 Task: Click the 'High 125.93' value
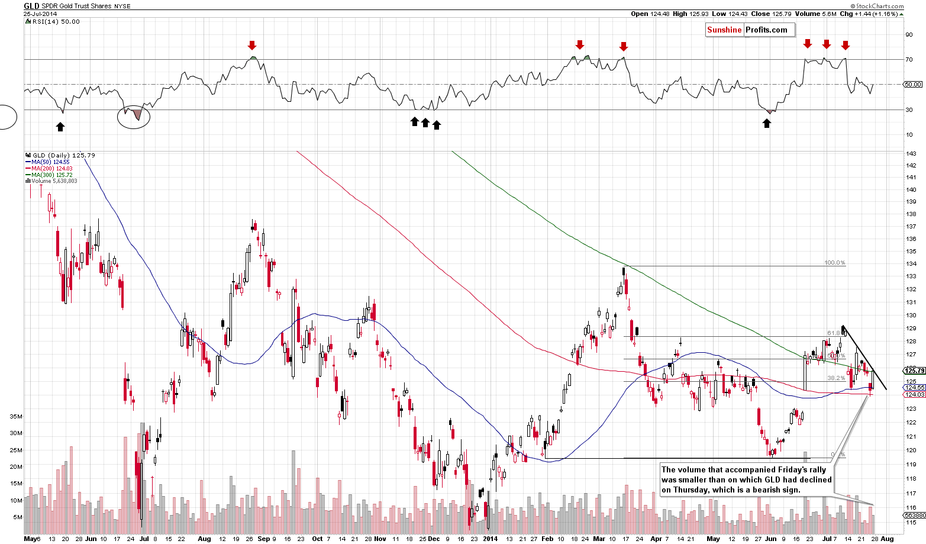691,14
